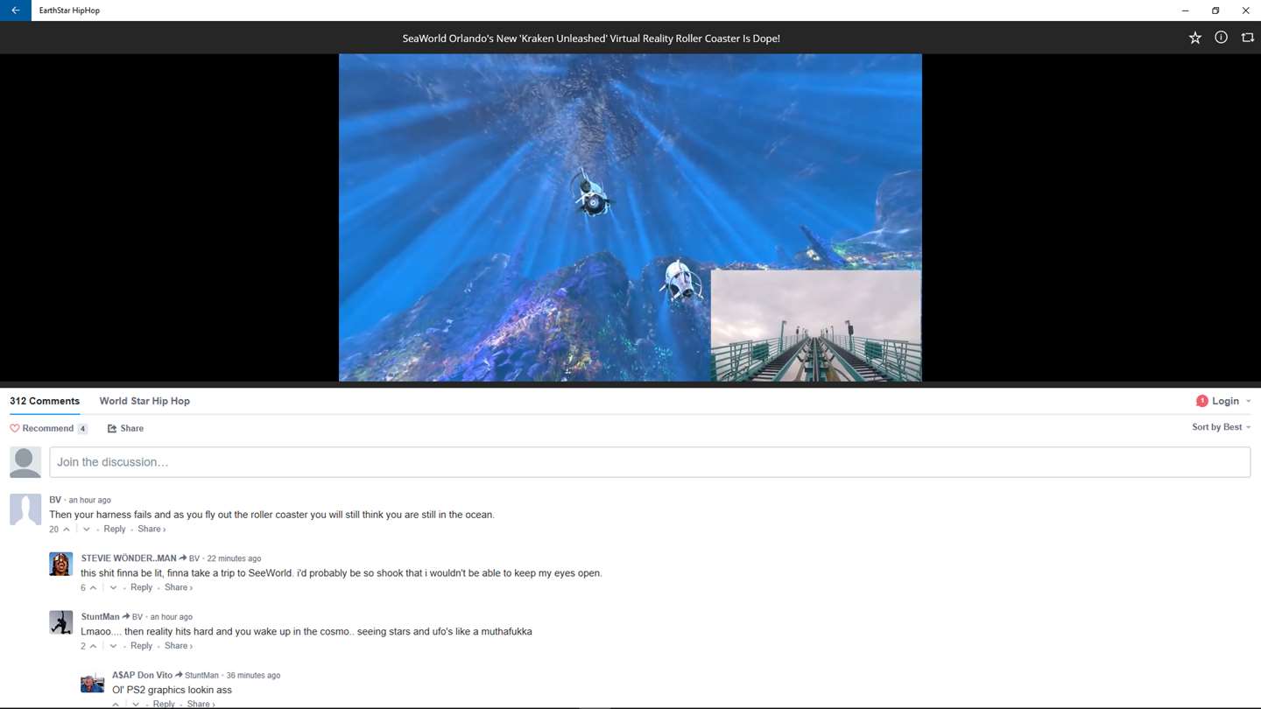Open StuntMan author name link

pyautogui.click(x=100, y=616)
